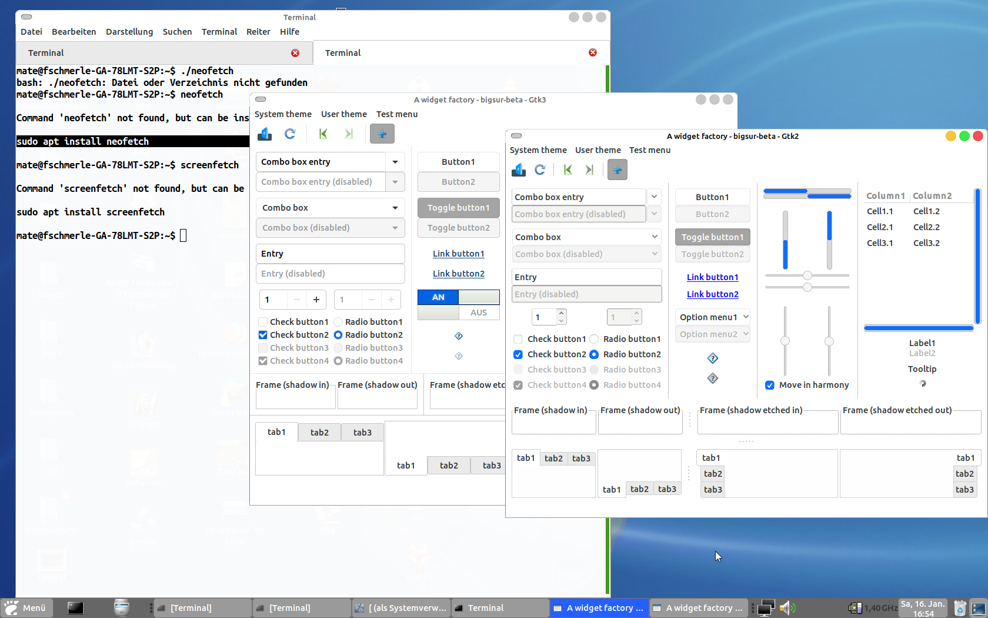Click the go-to-first icon in the Gtk2 toolbar
The height and width of the screenshot is (618, 988).
pyautogui.click(x=568, y=170)
